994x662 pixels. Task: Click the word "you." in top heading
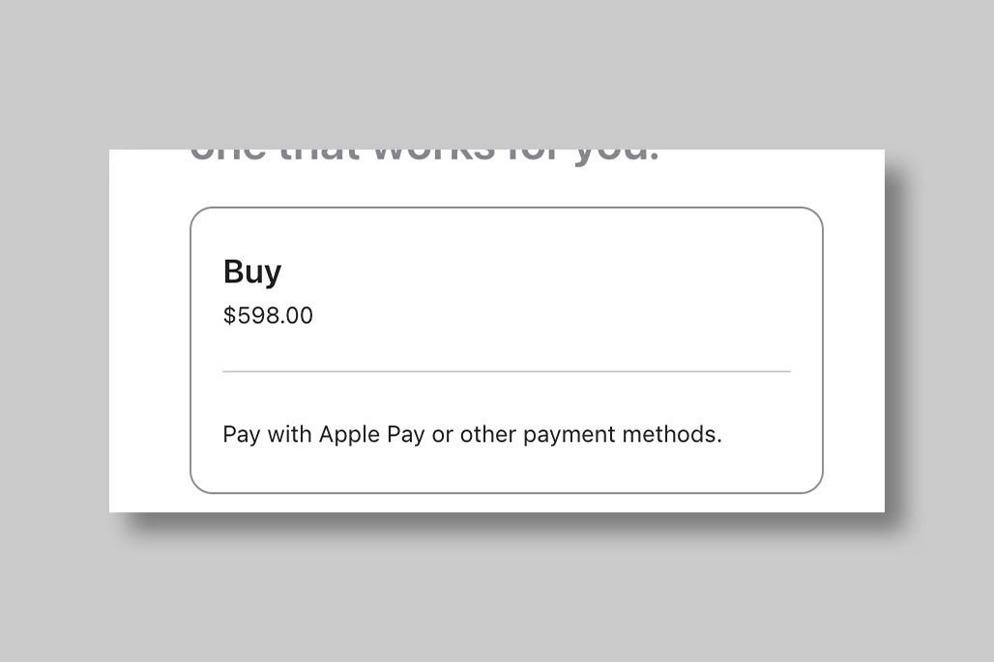[x=617, y=157]
